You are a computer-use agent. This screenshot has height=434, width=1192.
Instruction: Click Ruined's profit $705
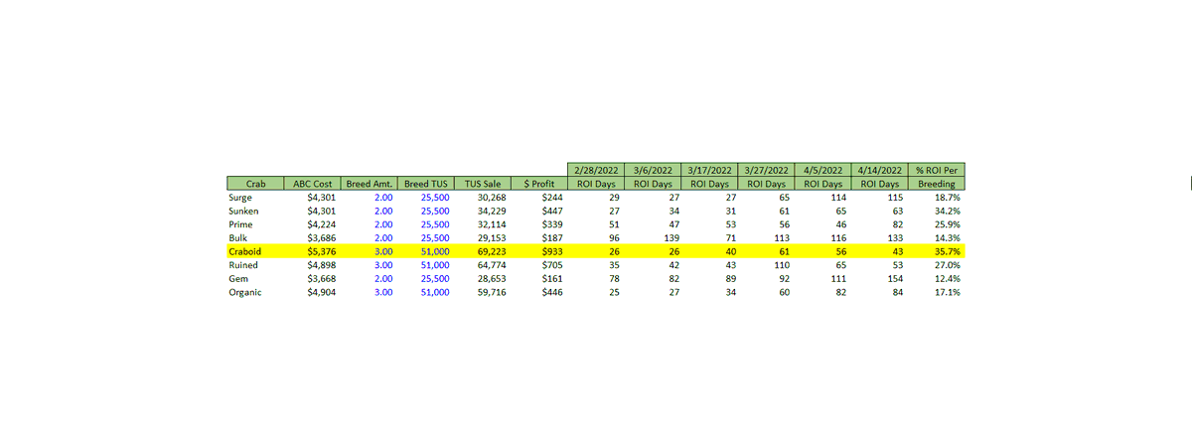click(x=551, y=266)
